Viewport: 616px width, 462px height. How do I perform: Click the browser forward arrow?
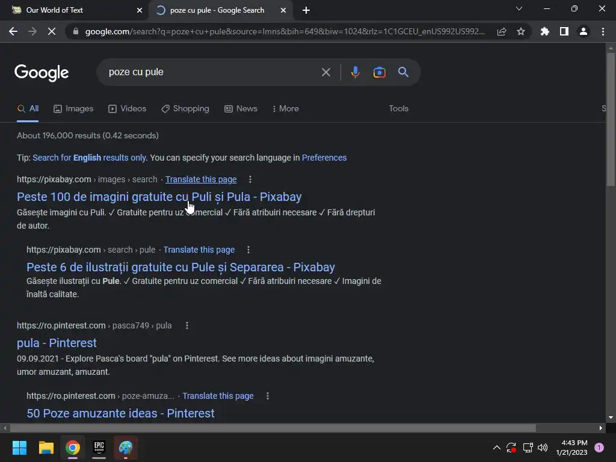pyautogui.click(x=32, y=31)
